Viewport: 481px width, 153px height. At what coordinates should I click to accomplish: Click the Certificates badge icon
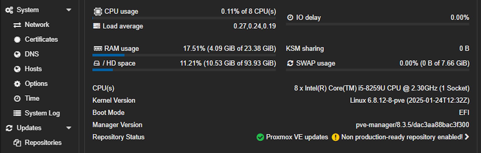pos(17,40)
